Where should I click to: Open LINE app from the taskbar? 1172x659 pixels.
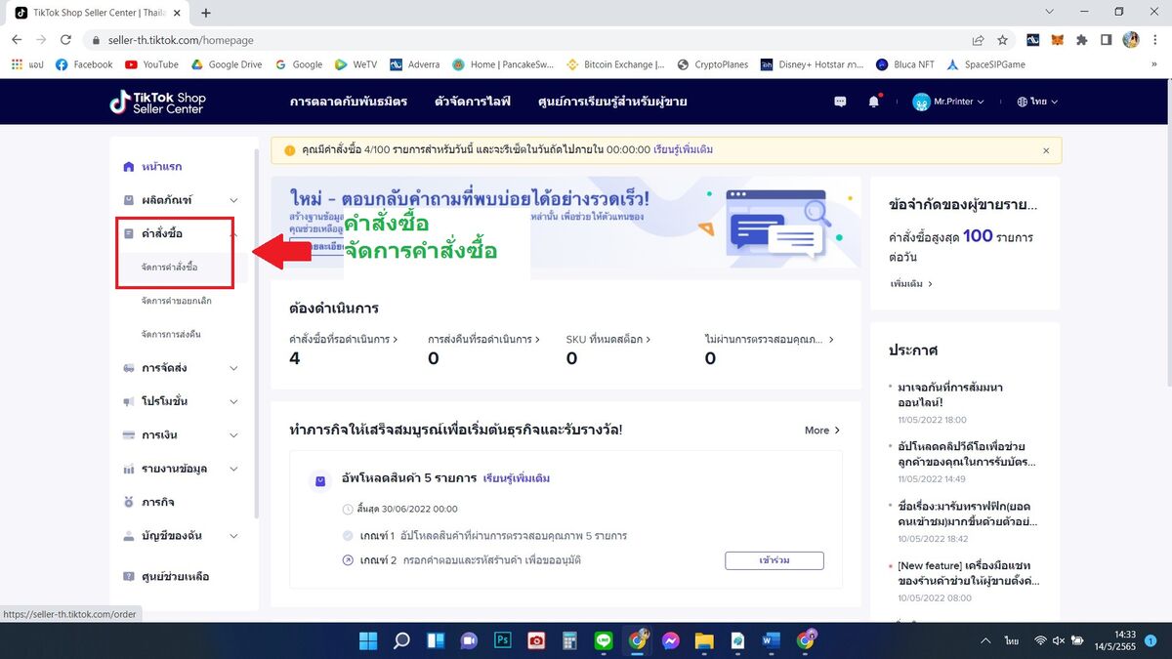tap(604, 640)
